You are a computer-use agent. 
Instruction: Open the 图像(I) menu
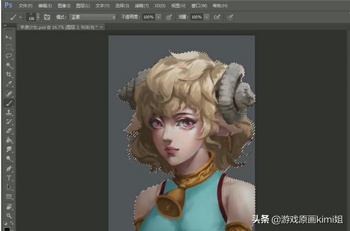point(64,5)
